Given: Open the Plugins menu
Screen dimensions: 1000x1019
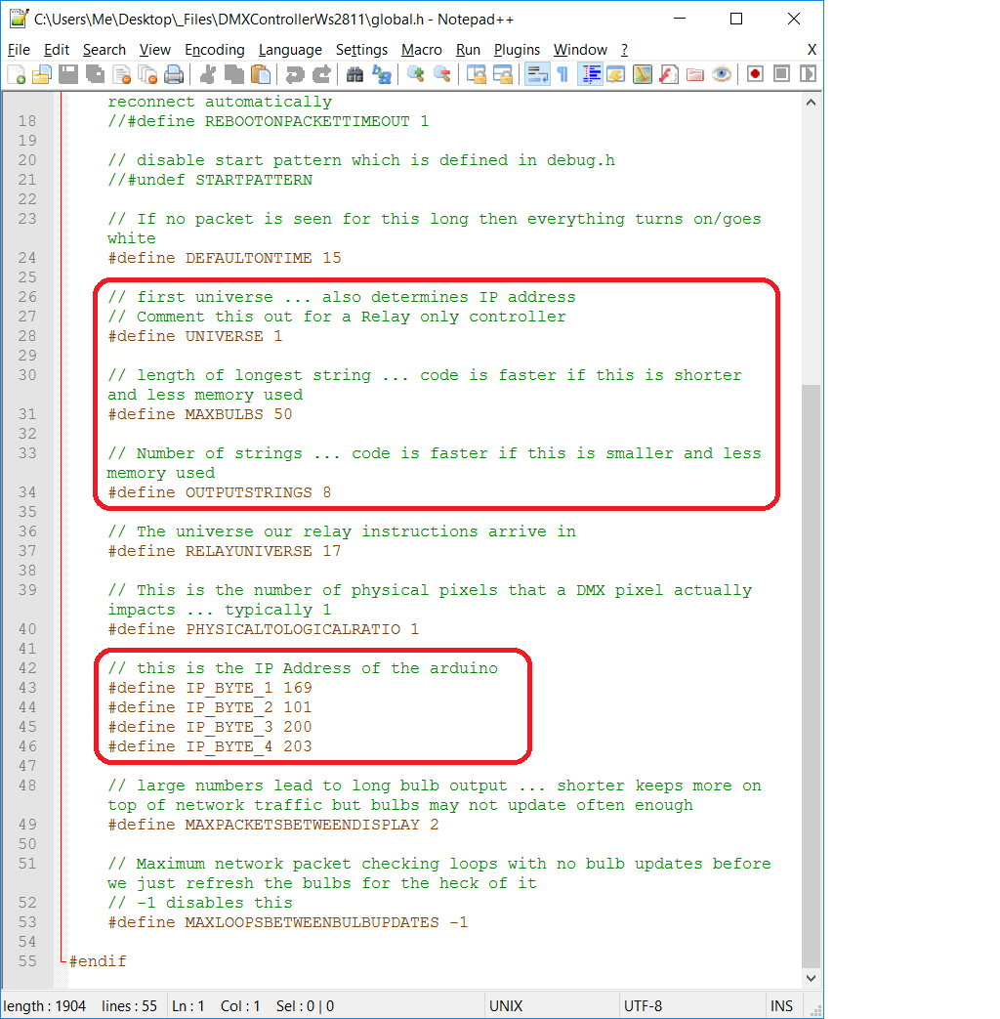Looking at the screenshot, I should coord(517,50).
